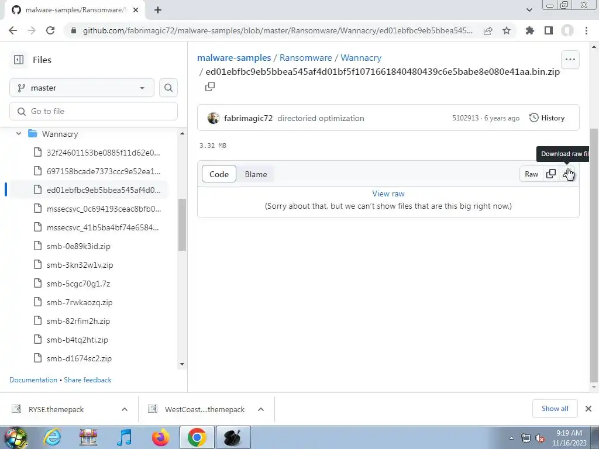Click the browser forward arrow

32,30
